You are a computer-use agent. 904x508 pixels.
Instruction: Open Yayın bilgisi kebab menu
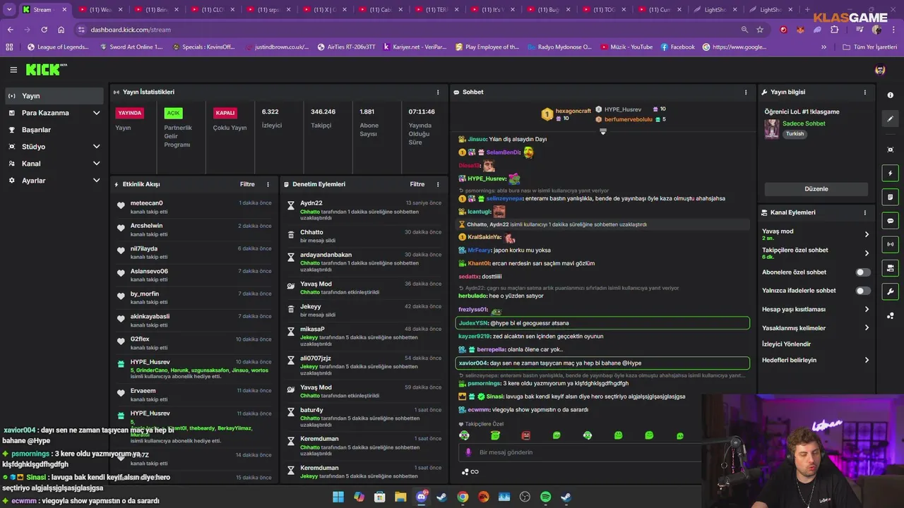point(865,92)
